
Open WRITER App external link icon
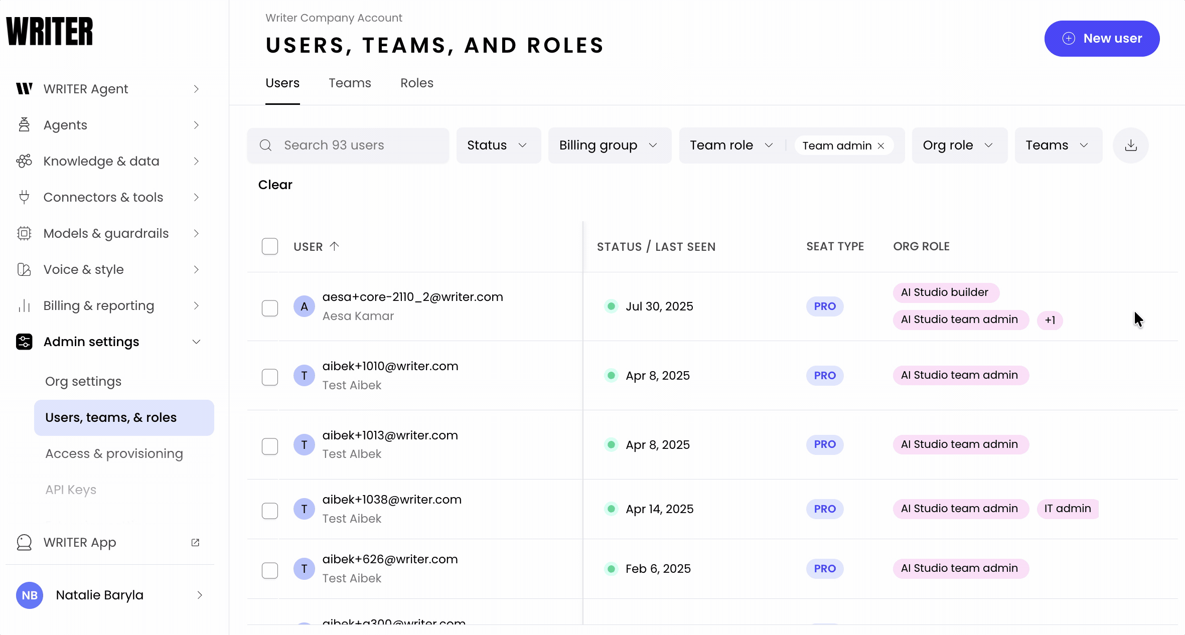tap(195, 542)
